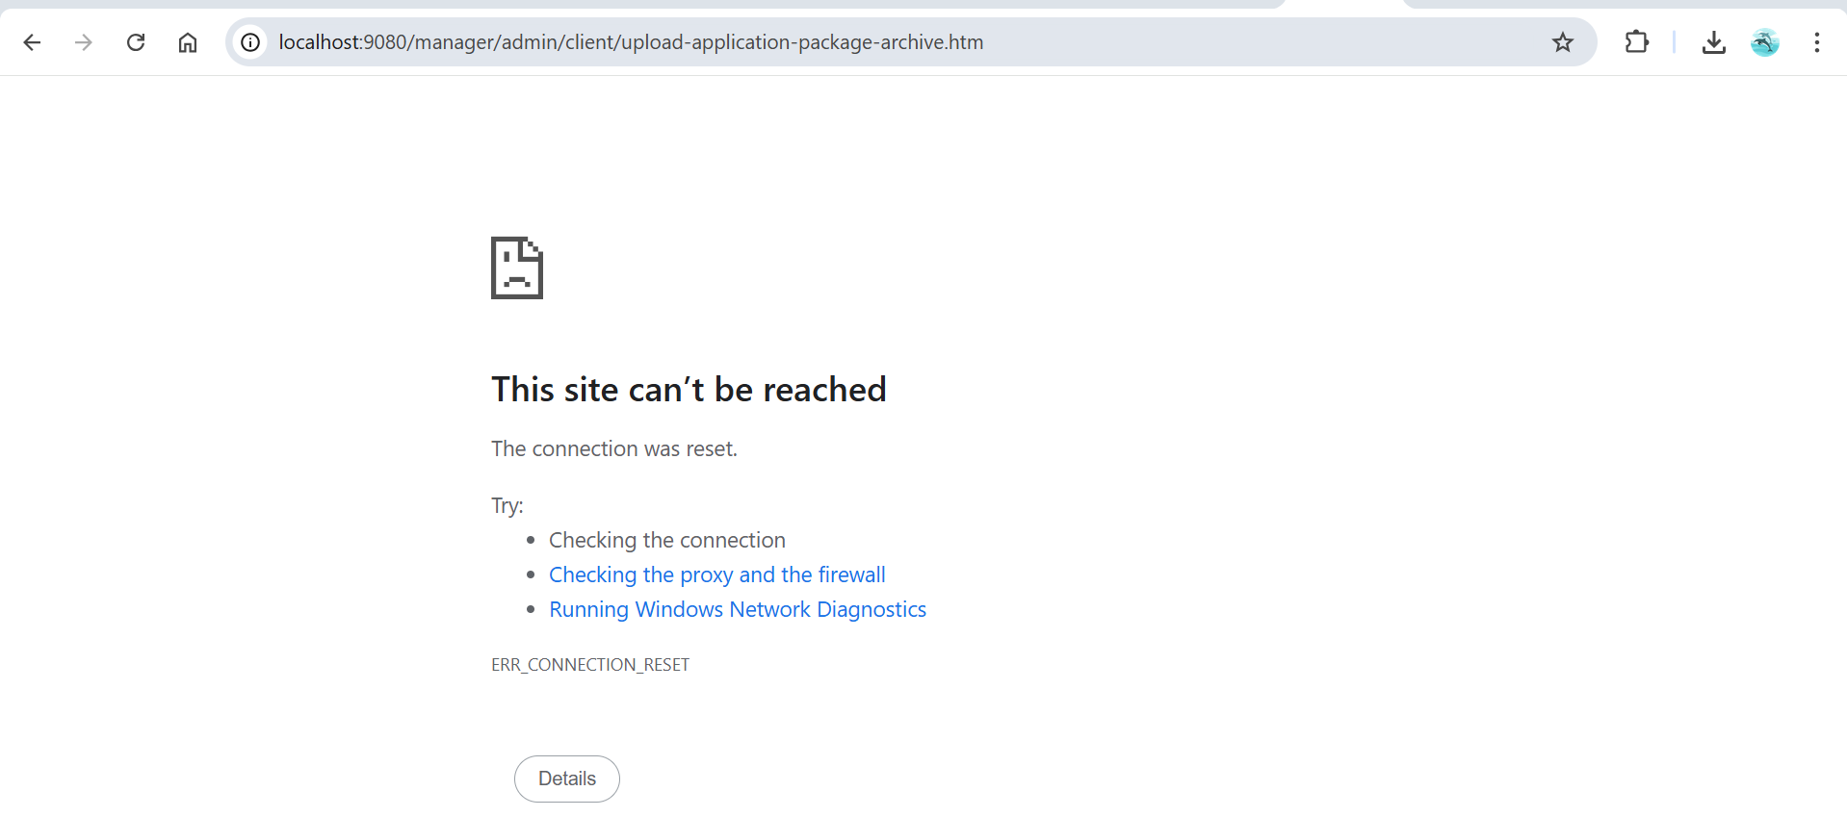Viewport: 1847px width, 817px height.
Task: Open the Chrome three-dot menu
Action: pos(1816,42)
